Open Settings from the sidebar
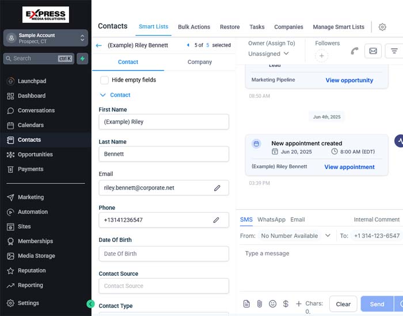The height and width of the screenshot is (316, 403). click(22, 303)
